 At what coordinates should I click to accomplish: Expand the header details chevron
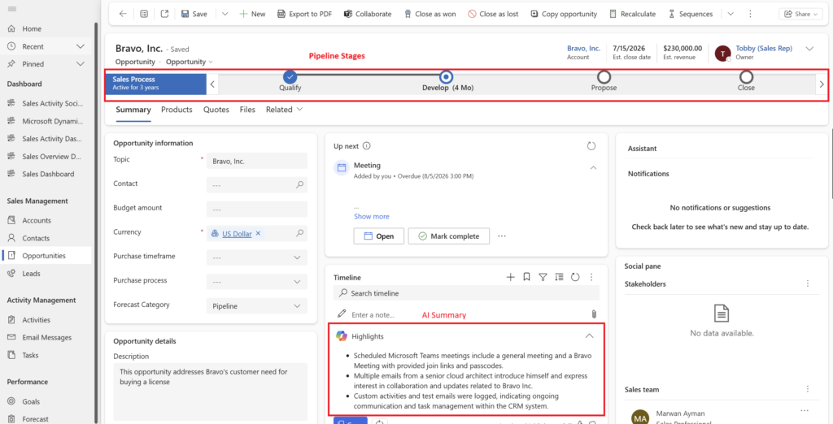tap(809, 48)
